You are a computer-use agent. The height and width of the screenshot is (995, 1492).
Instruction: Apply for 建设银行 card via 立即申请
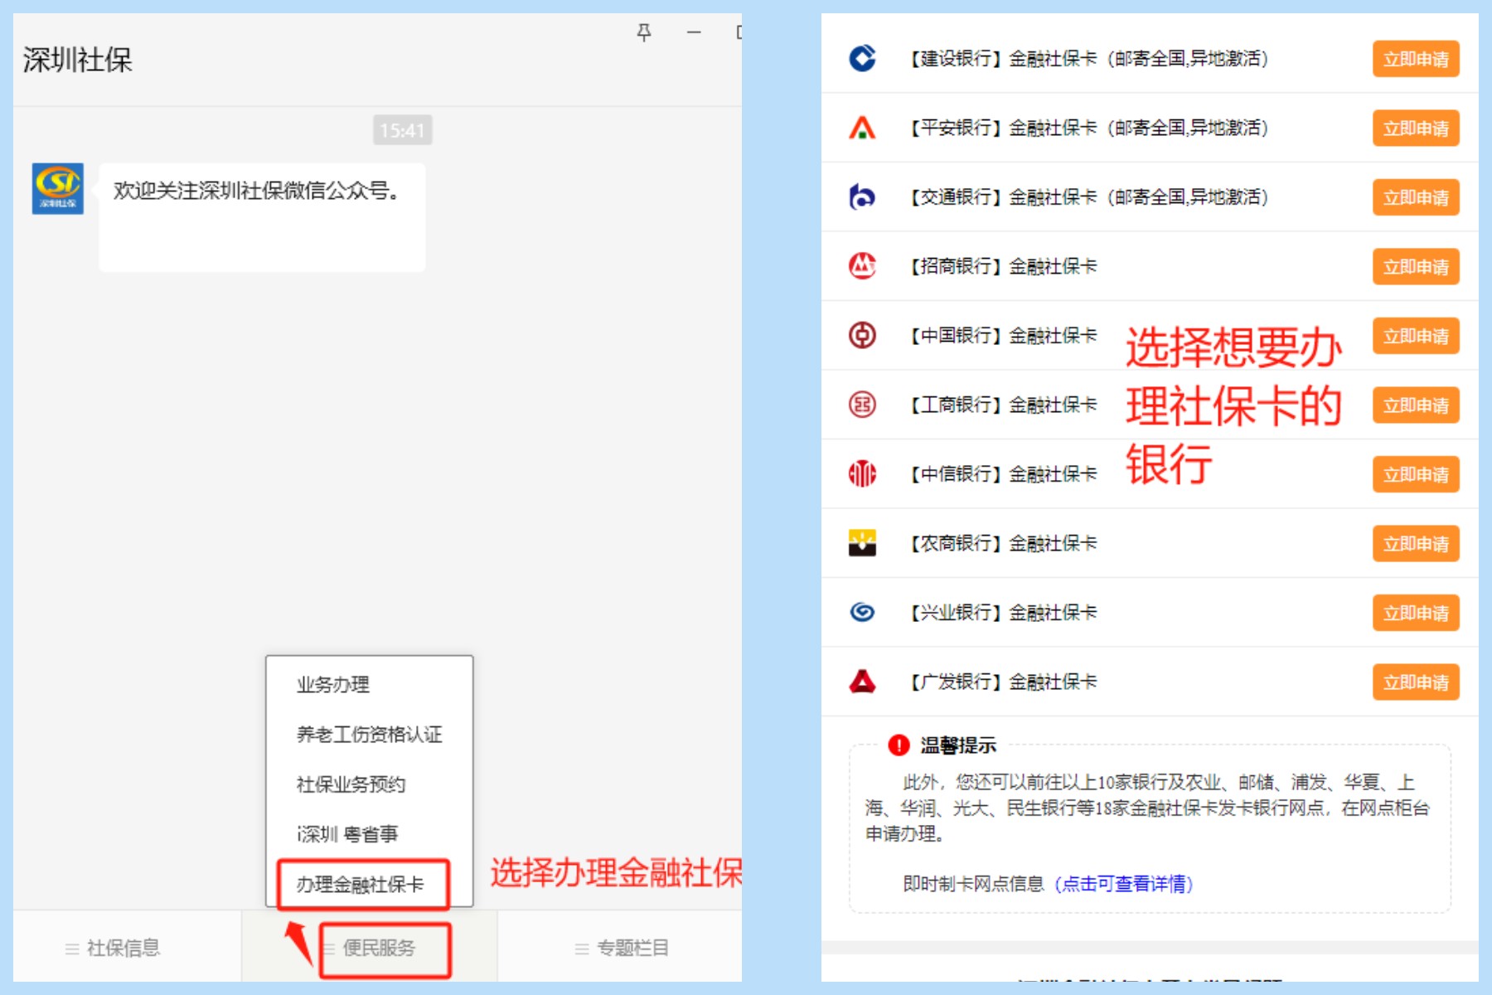pos(1416,59)
